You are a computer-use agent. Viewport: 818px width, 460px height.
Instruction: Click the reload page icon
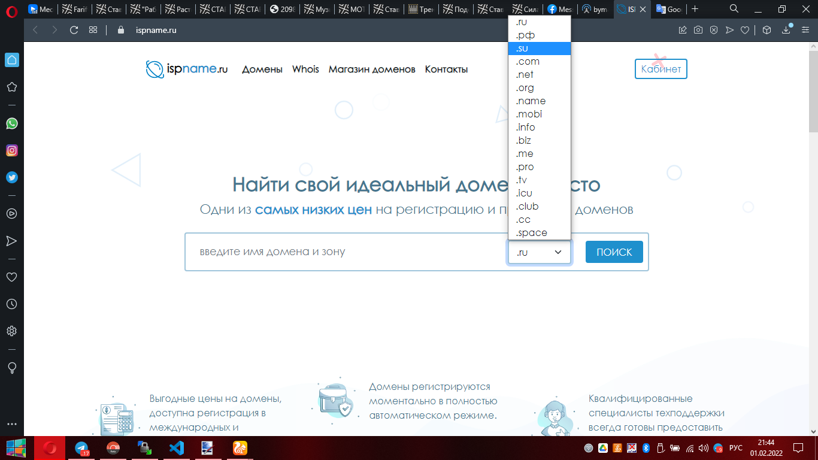74,30
